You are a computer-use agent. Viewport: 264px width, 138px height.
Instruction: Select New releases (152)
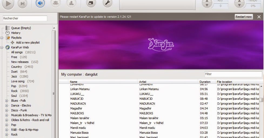tap(25, 62)
